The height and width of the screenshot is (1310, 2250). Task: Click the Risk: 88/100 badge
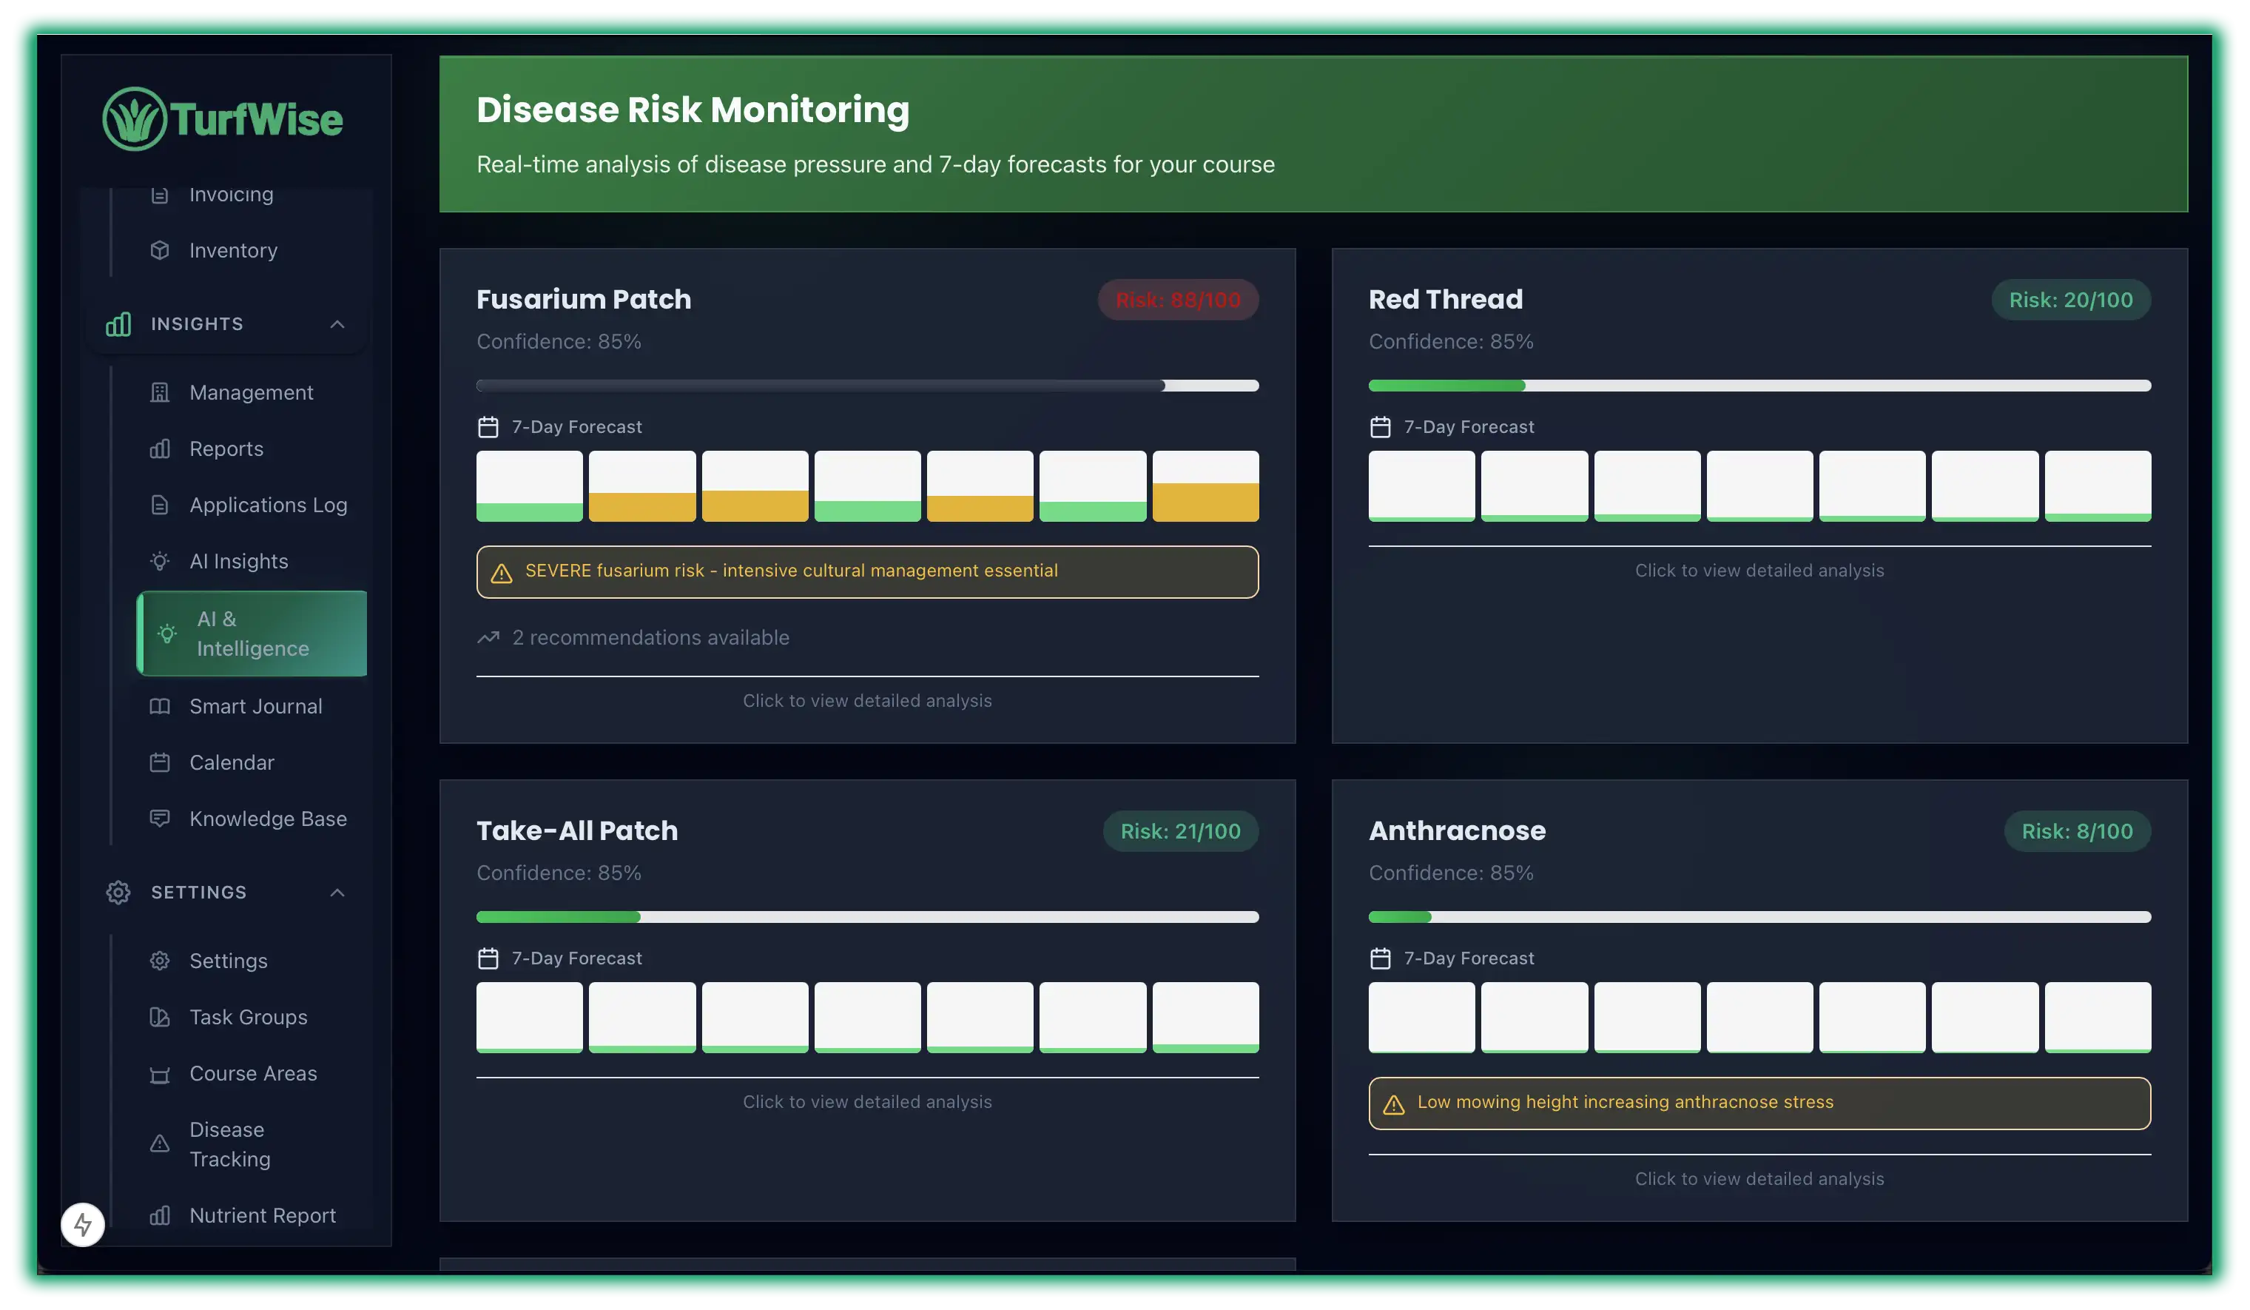[1178, 300]
